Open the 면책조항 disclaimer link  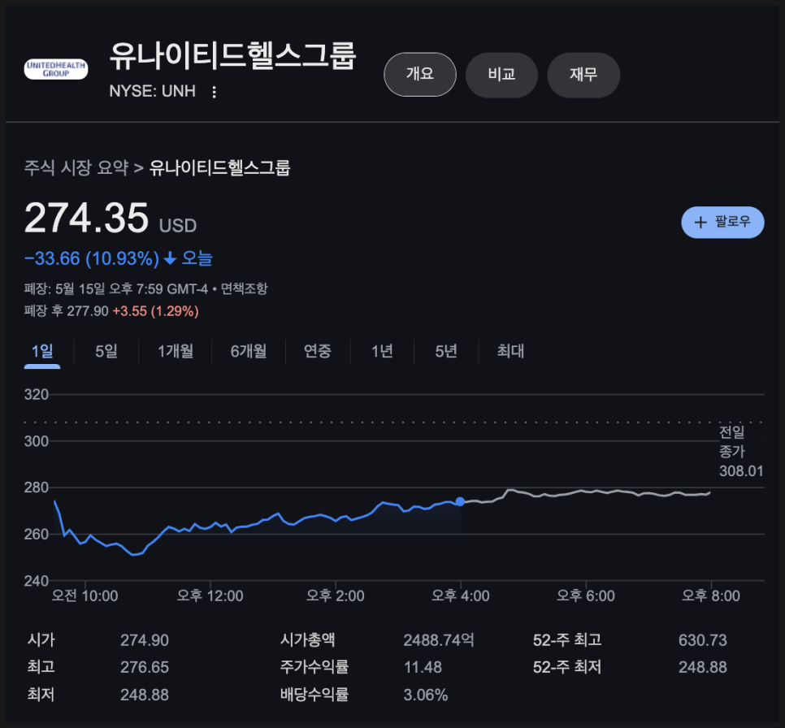[x=245, y=289]
